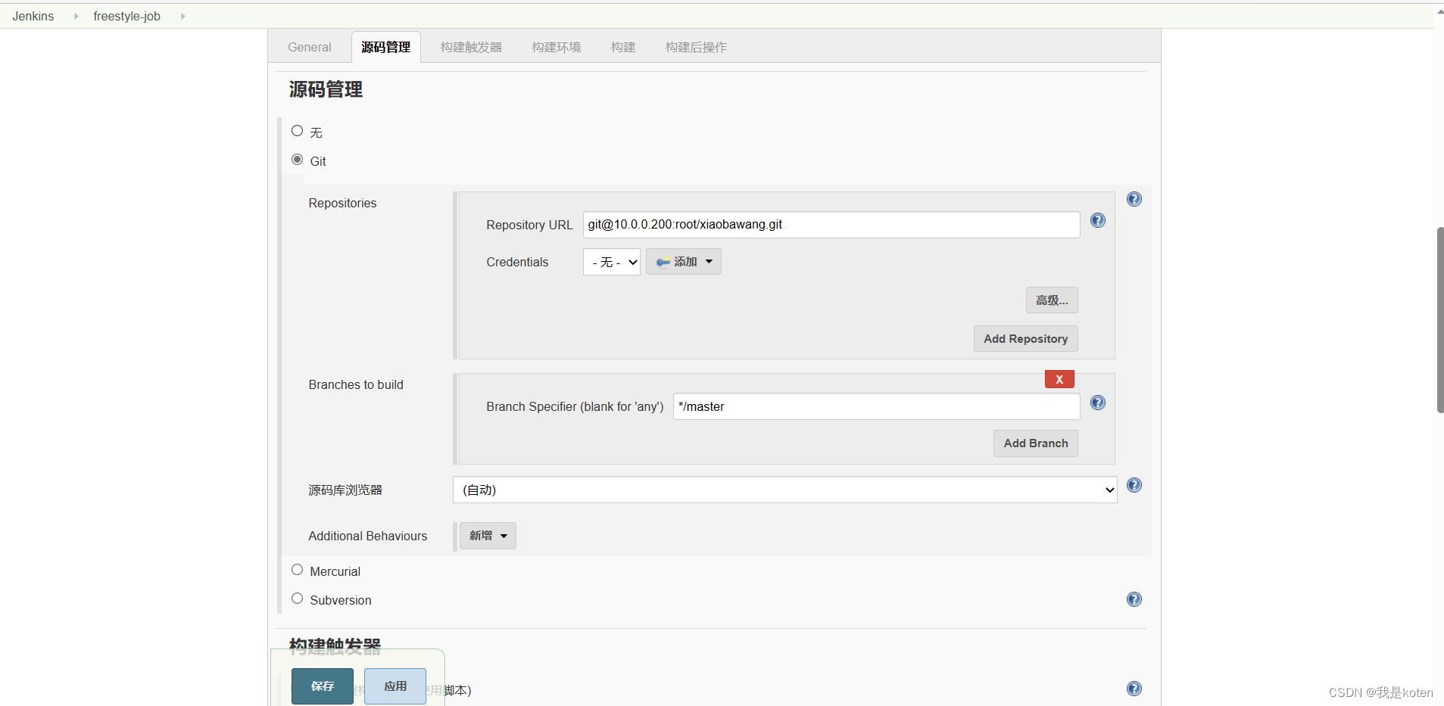Open the Credentials dropdown showing 无
Screen dimensions: 1444x706
[x=612, y=262]
